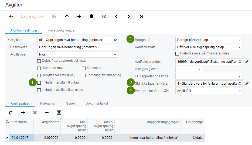Fit grid columns to width
Image resolution: width=252 pixels, height=145 pixels.
(47, 112)
